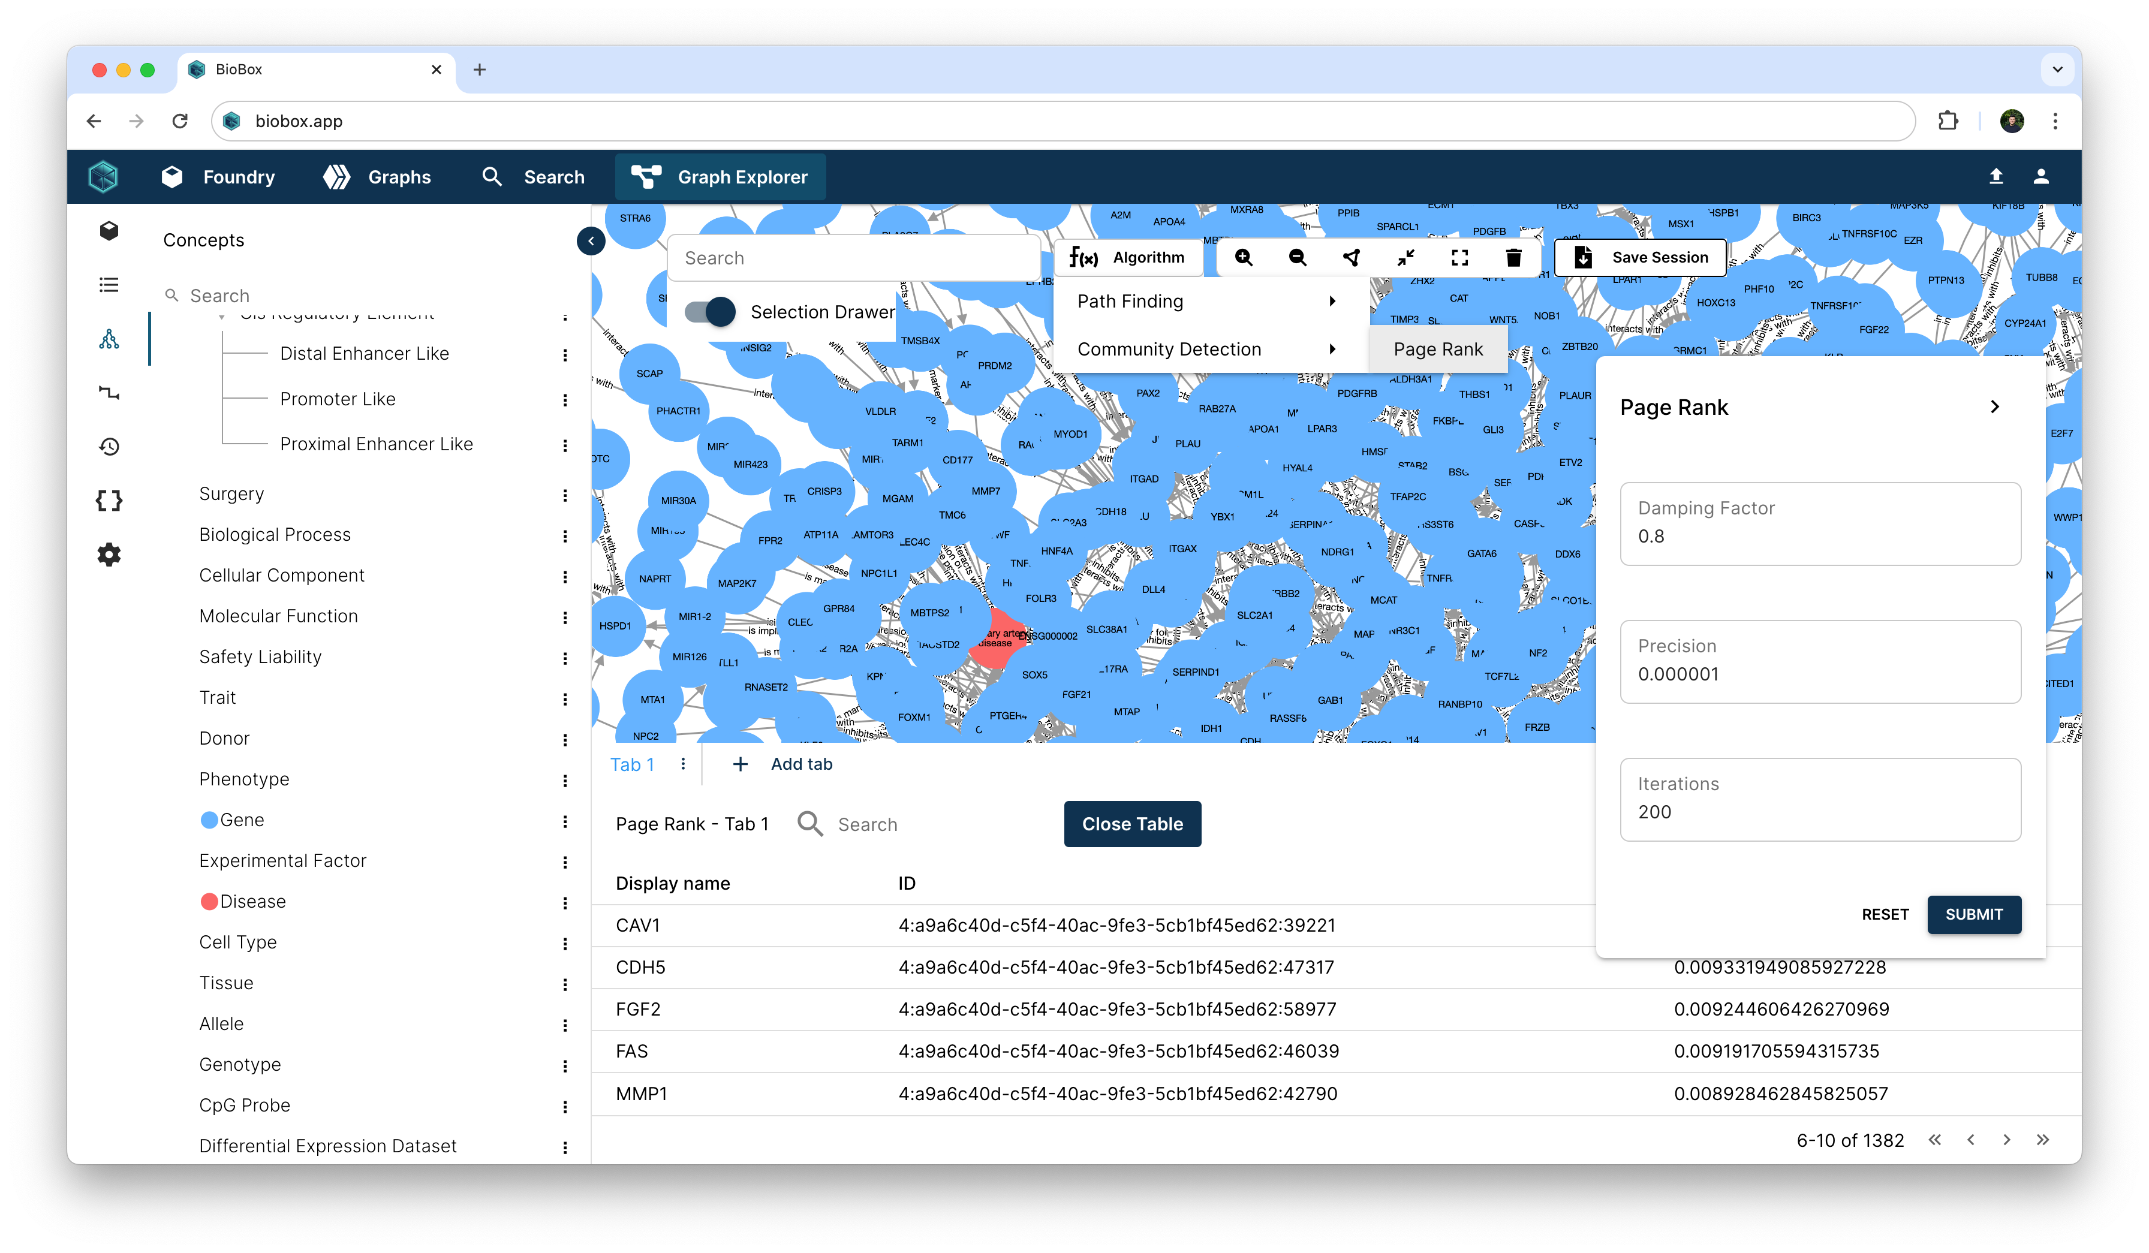Open the user account icon in header
This screenshot has width=2149, height=1253.
tap(2042, 176)
